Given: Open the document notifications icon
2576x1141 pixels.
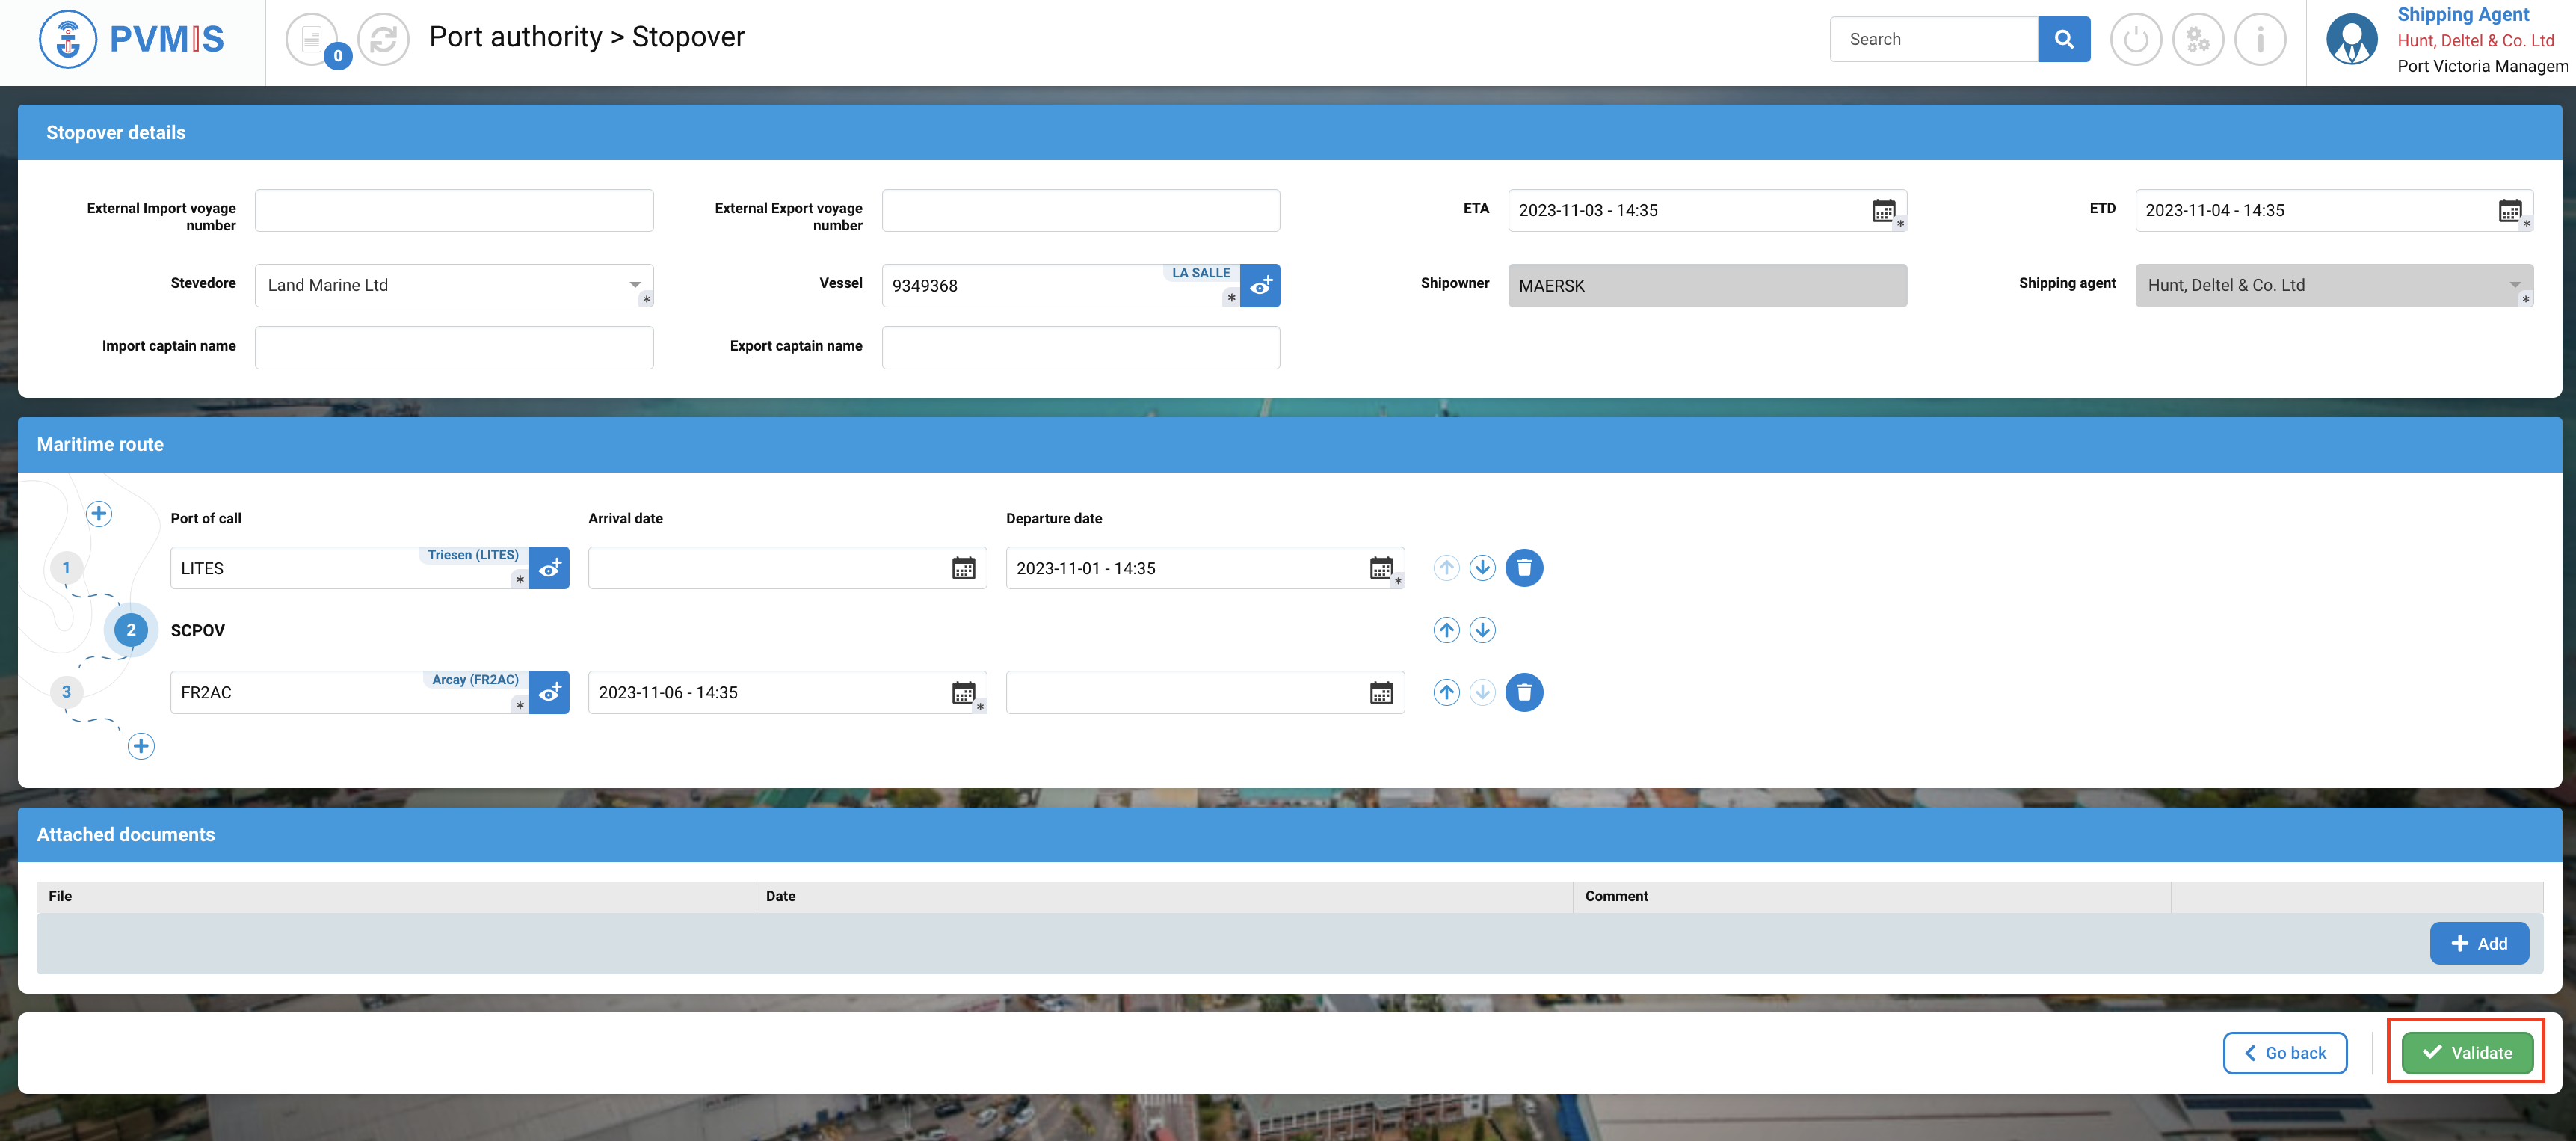Looking at the screenshot, I should (312, 40).
